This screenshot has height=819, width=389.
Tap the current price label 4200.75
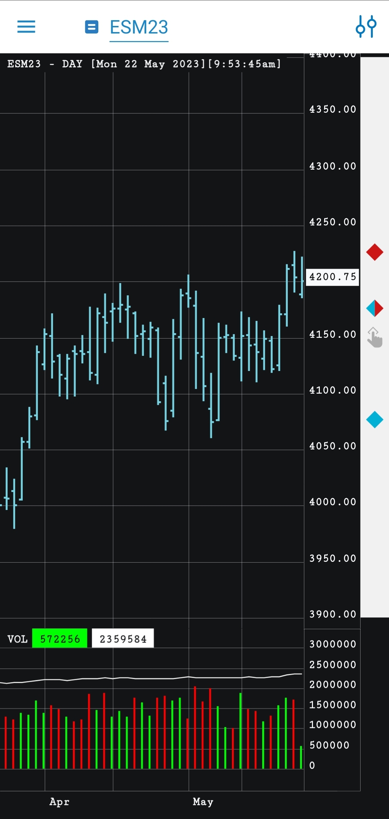tap(332, 277)
